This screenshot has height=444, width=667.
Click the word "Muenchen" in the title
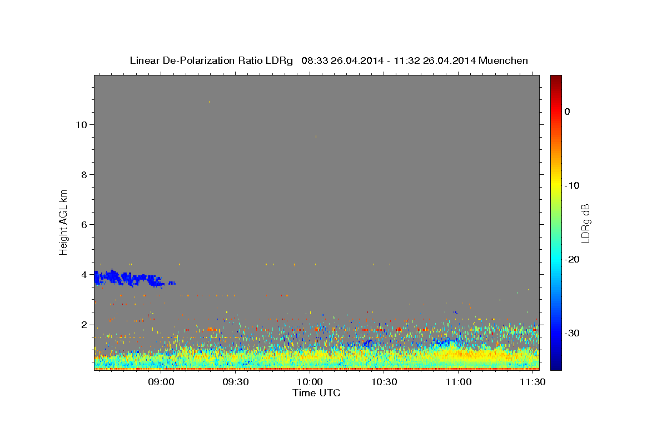503,60
